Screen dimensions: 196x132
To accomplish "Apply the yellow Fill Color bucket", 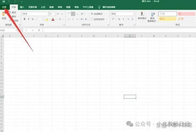I will click(x=47, y=19).
